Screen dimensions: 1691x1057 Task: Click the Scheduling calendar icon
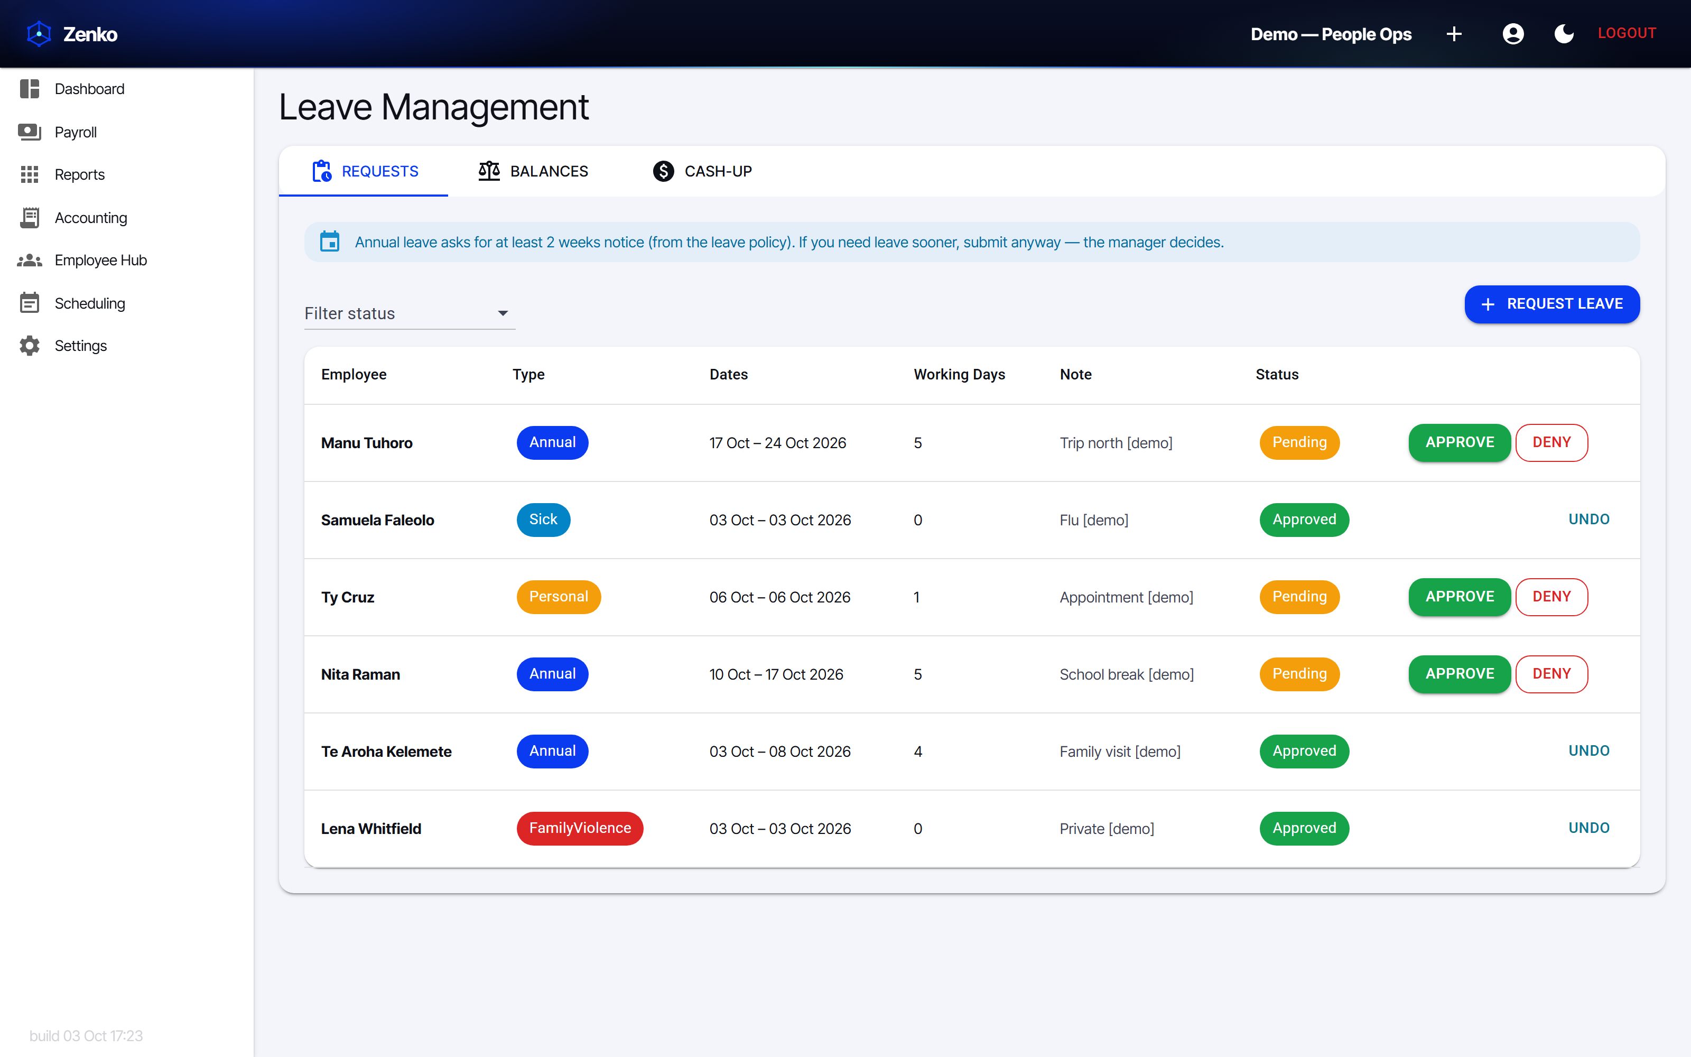pos(30,303)
